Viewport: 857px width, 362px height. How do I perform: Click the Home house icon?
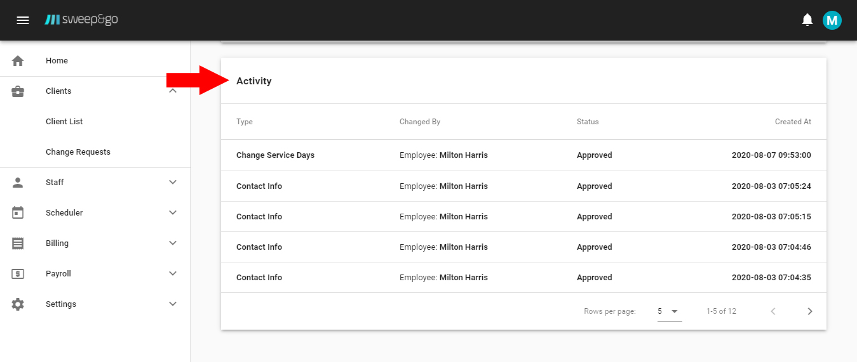[18, 61]
